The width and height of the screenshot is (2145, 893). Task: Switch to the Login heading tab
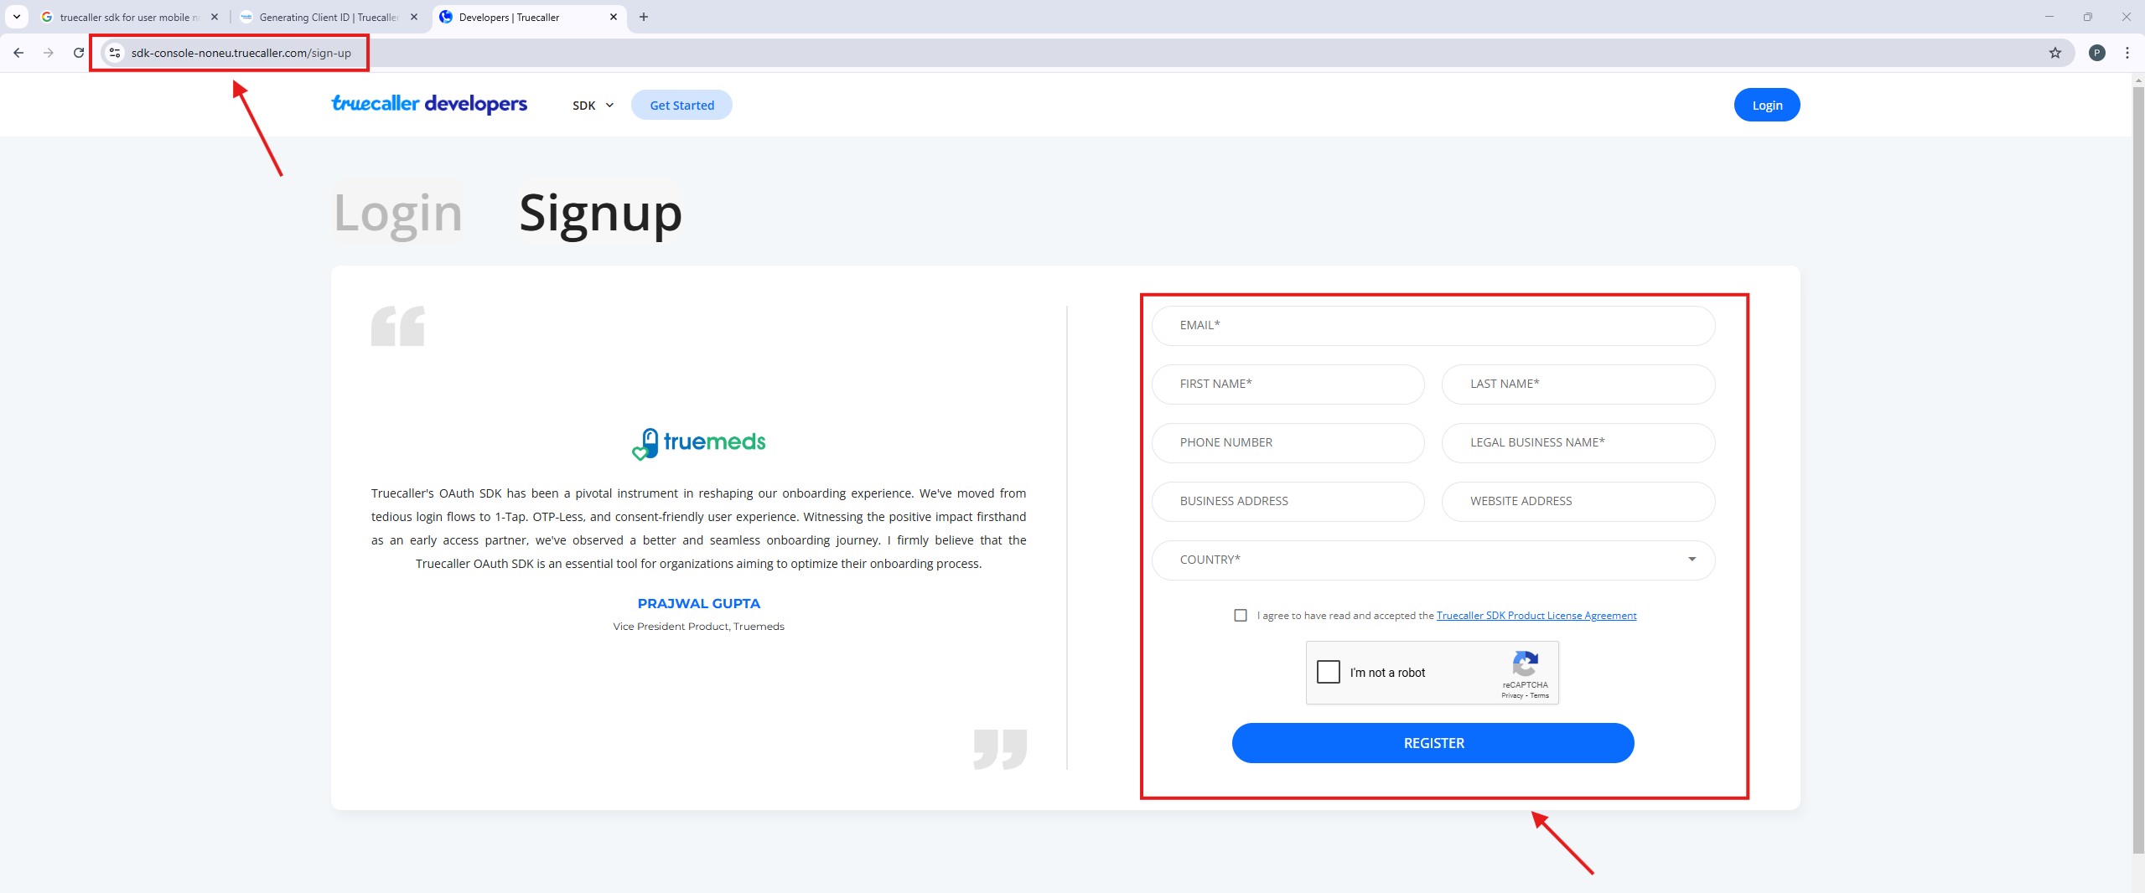(x=398, y=213)
